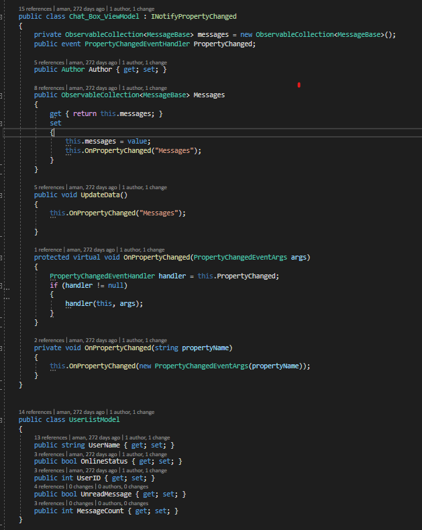Open 3 references CodeLens above MessageCount property
The width and height of the screenshot is (422, 530).
(x=49, y=503)
